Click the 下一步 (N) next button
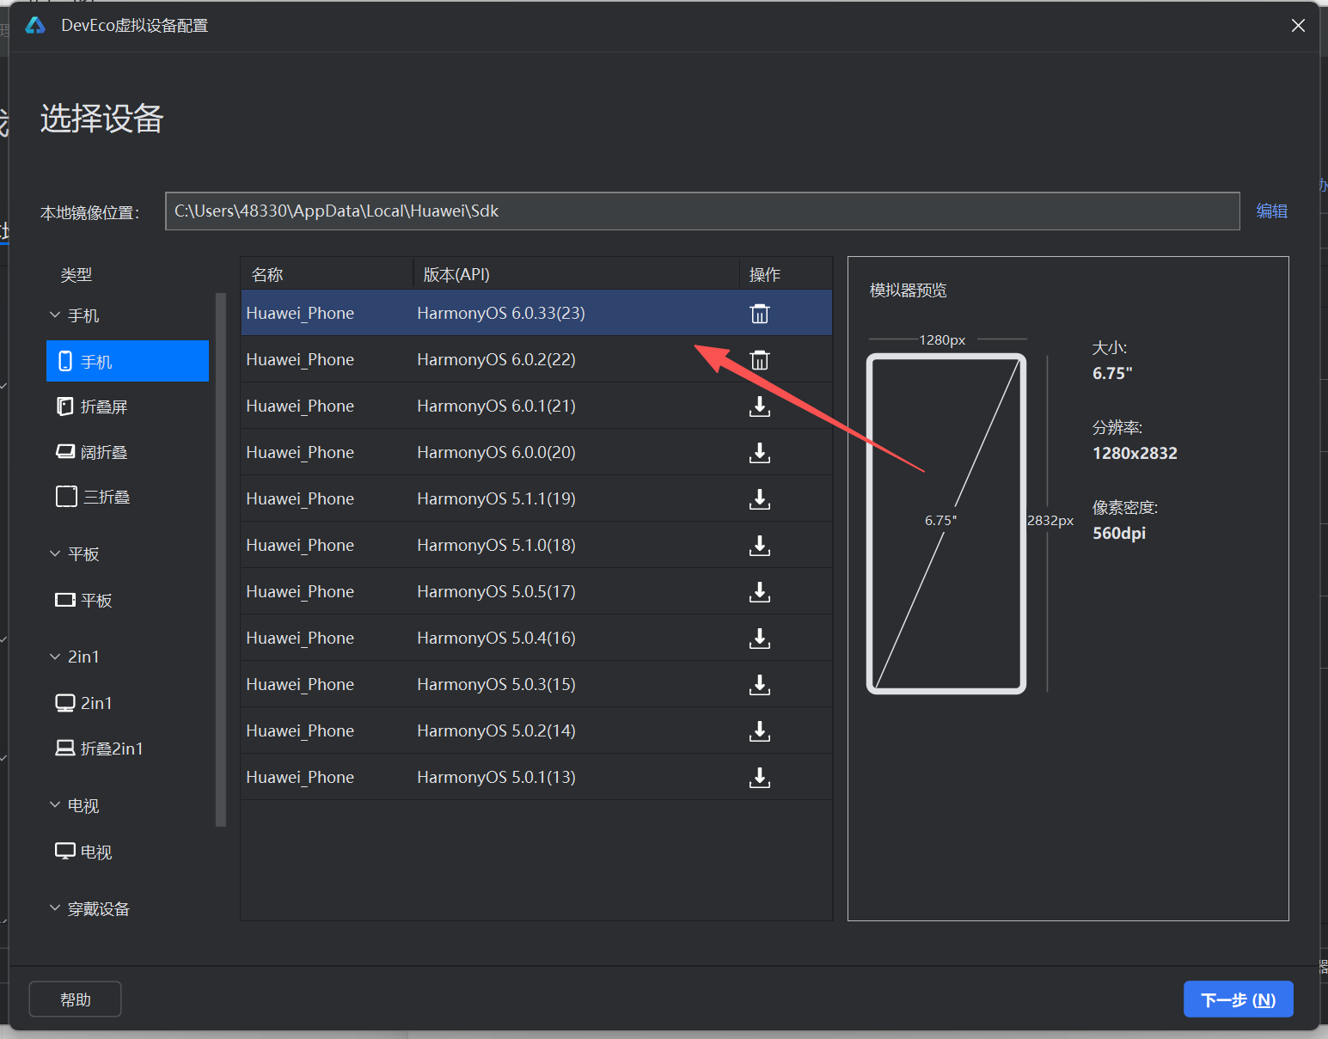 pyautogui.click(x=1238, y=999)
